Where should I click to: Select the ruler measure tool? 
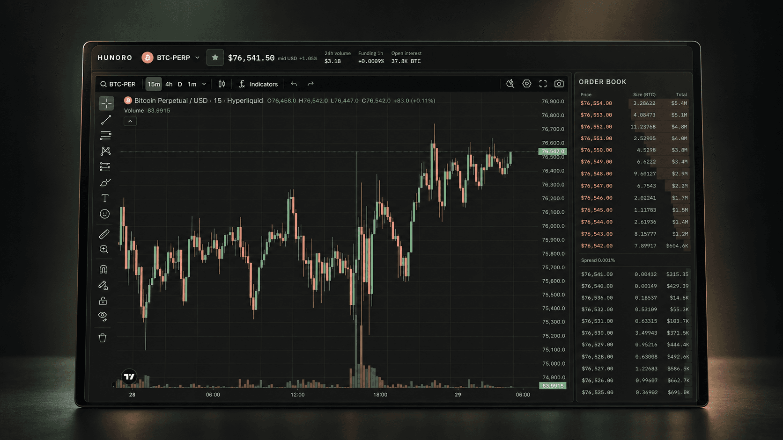point(104,234)
